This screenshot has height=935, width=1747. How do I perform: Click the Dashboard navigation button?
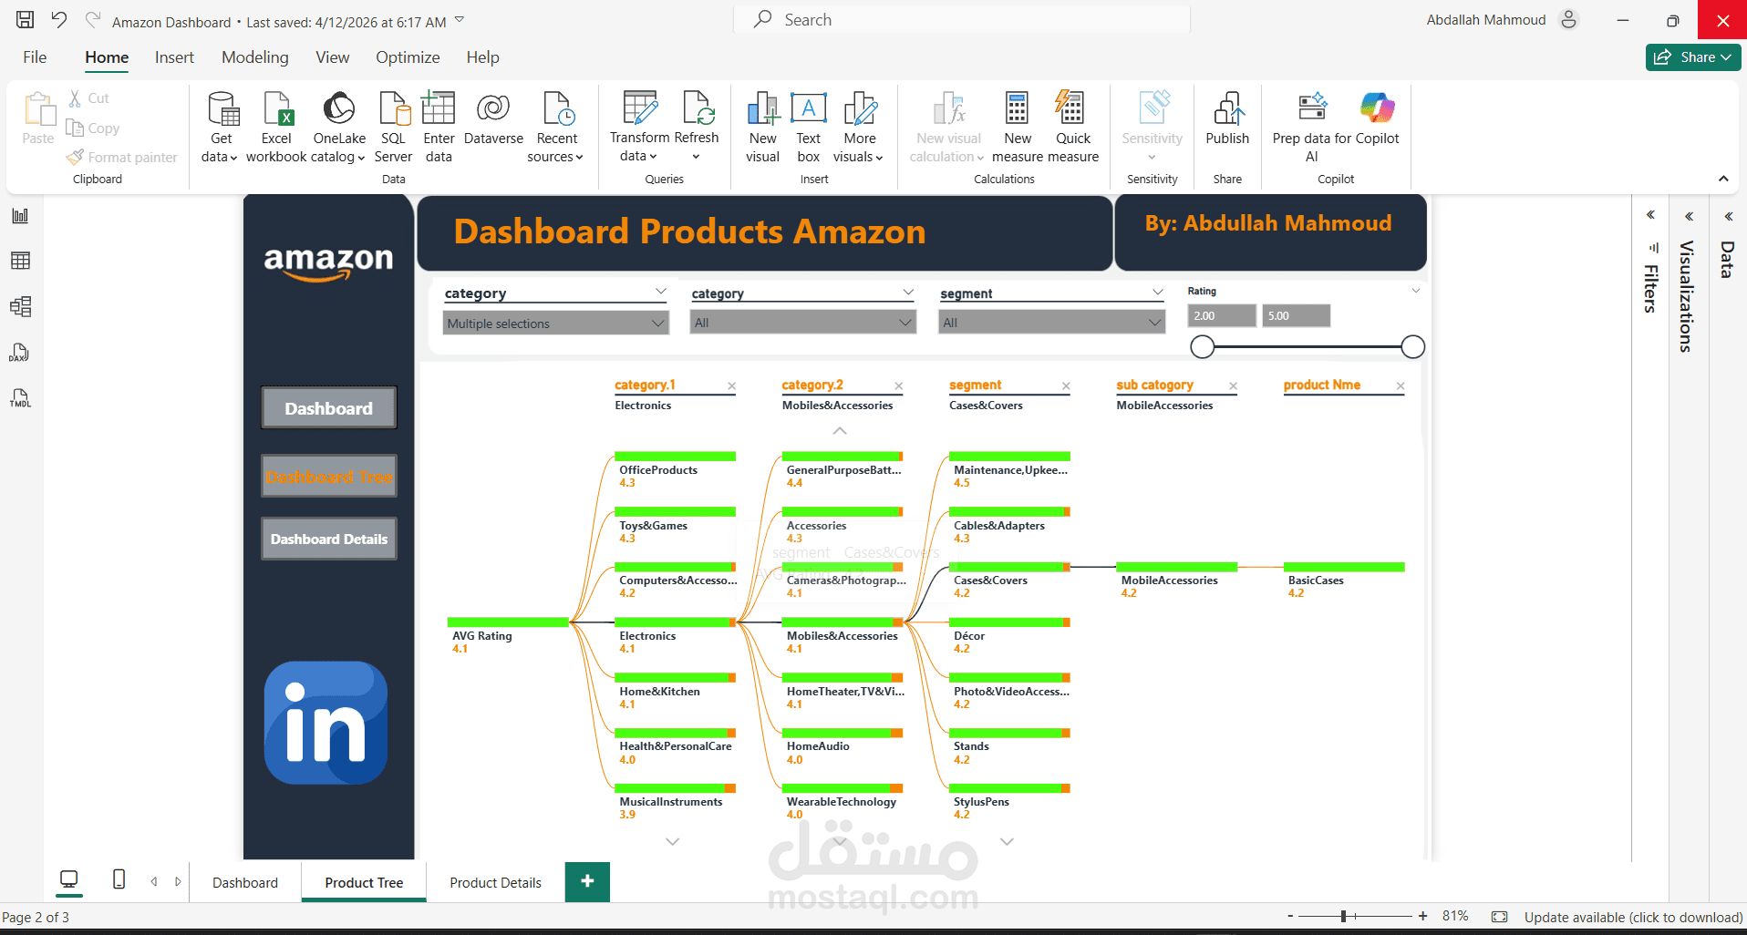pyautogui.click(x=328, y=408)
